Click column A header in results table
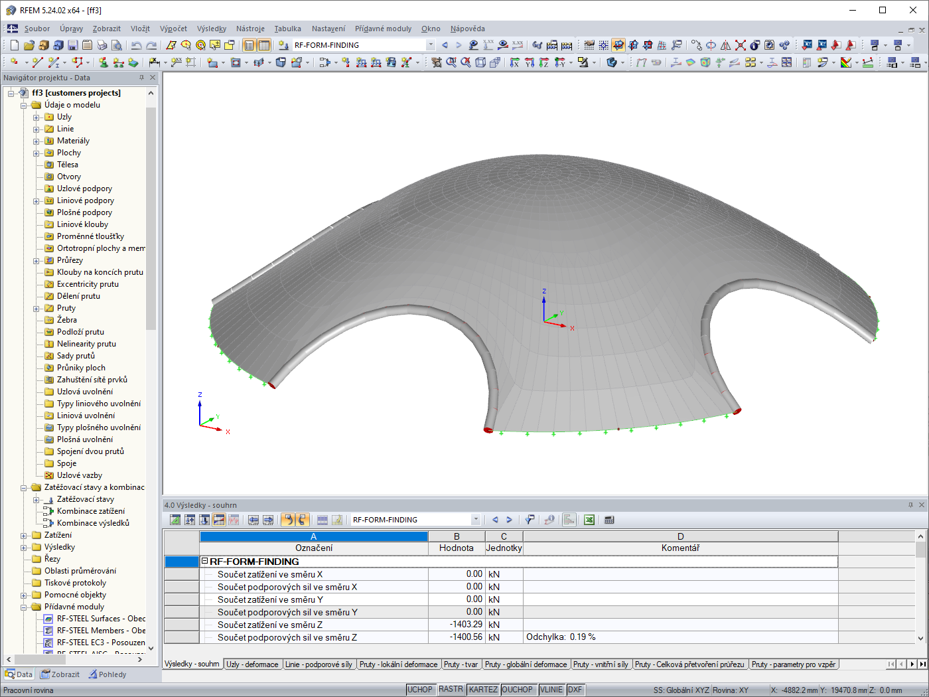 click(313, 536)
